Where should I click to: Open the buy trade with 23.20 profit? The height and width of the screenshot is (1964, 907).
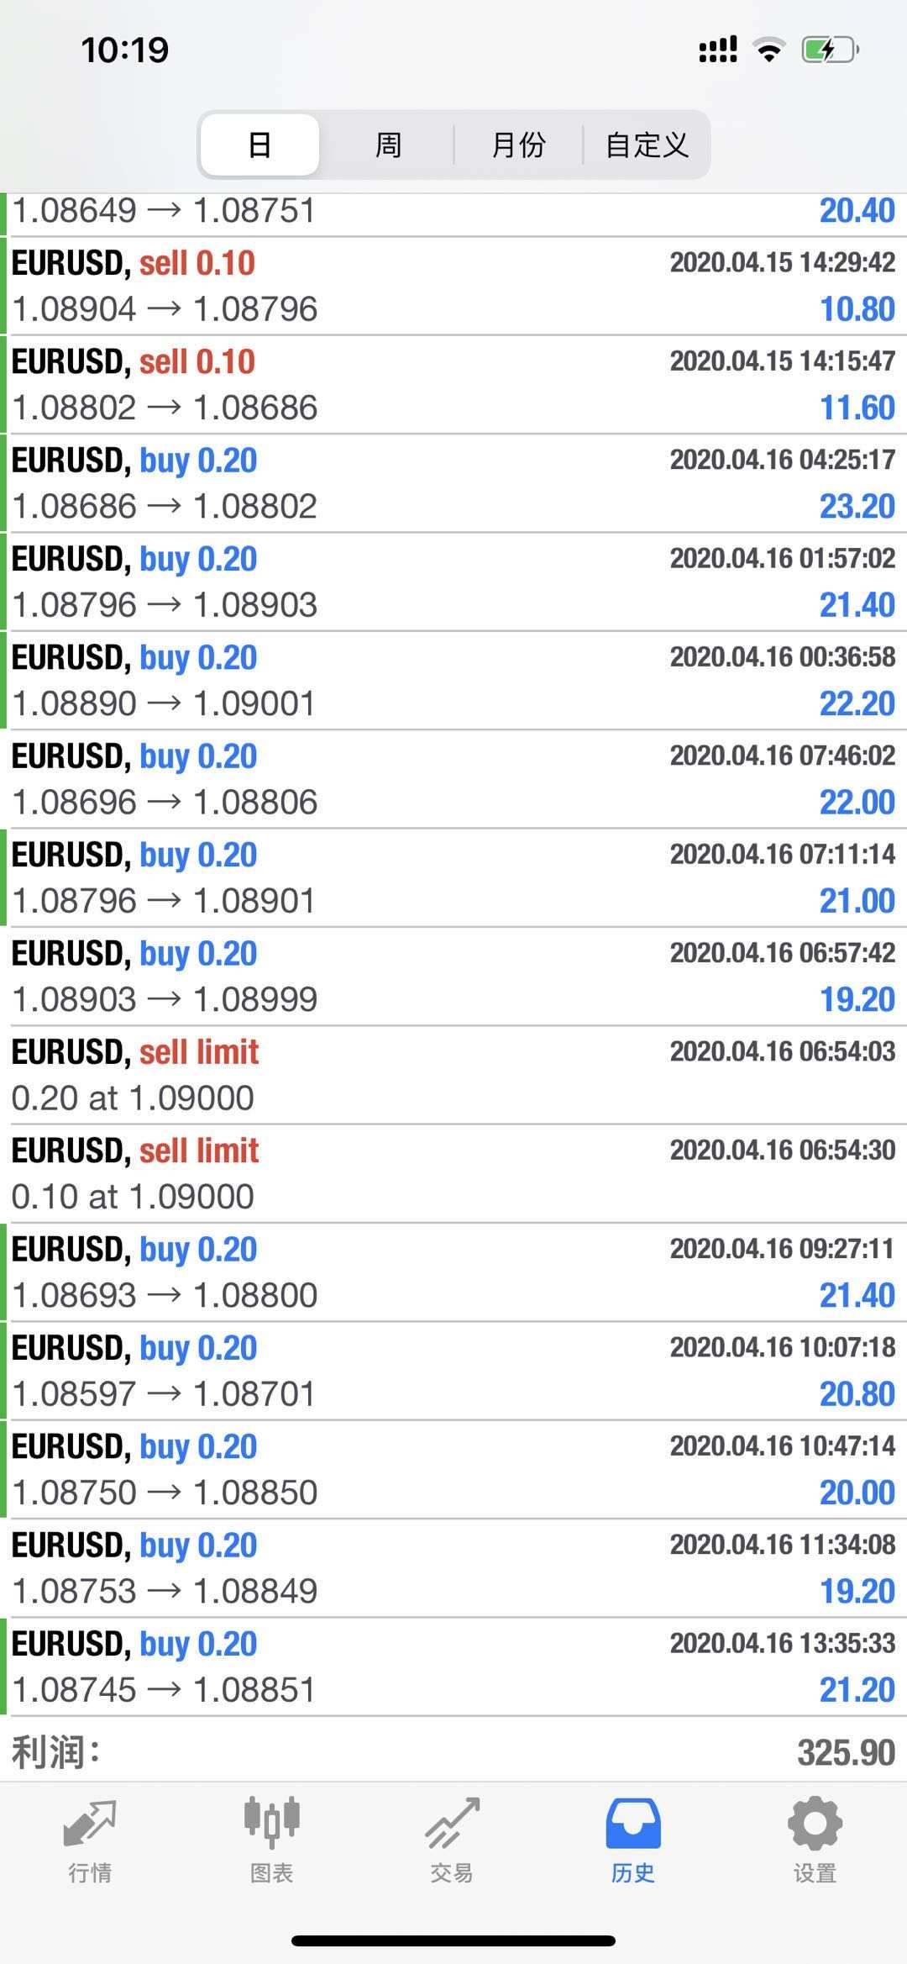pos(453,483)
